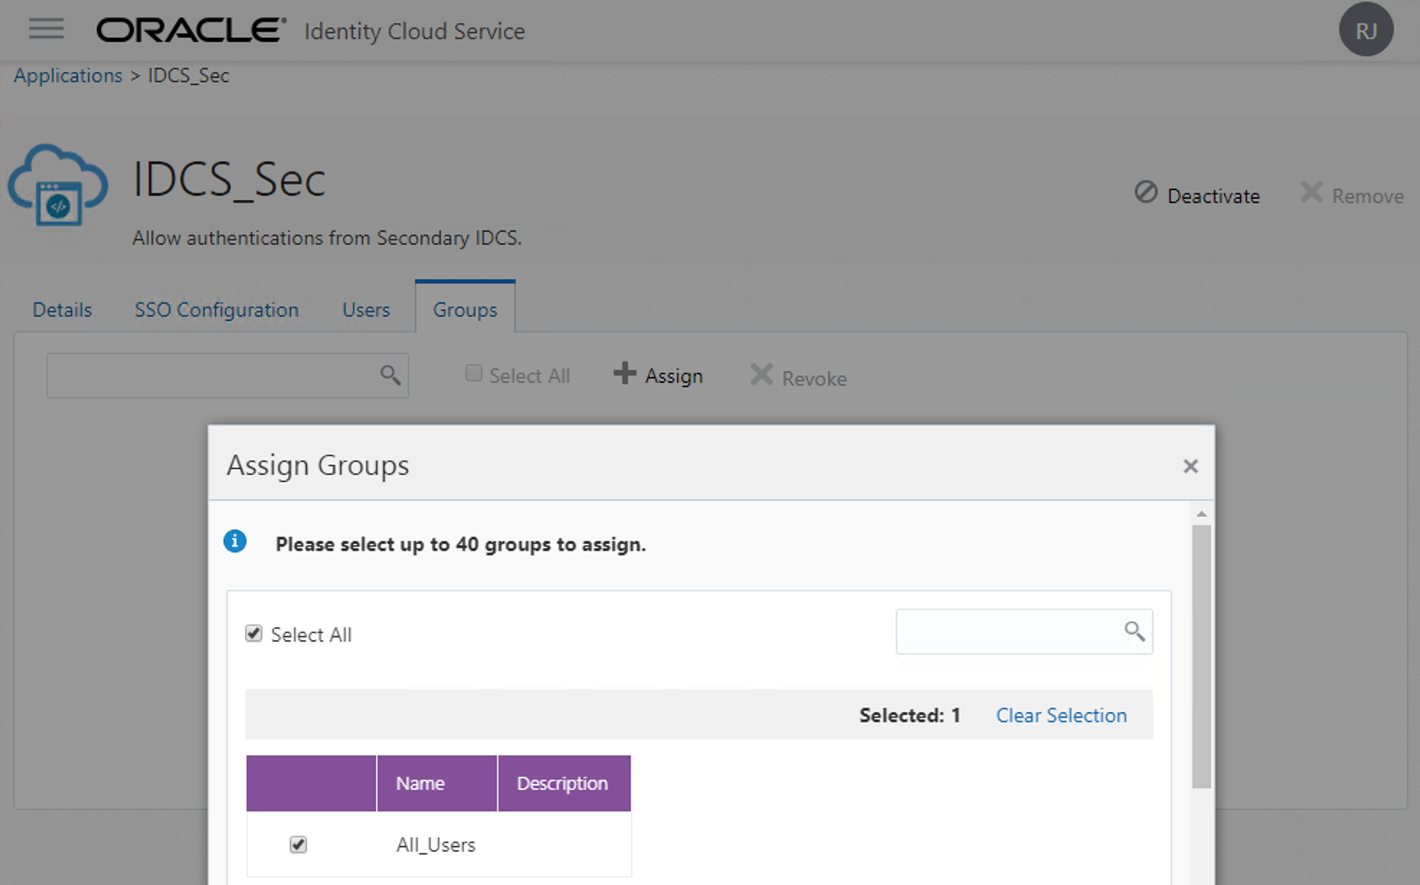This screenshot has width=1420, height=885.
Task: Click the IDCS_Sec application heading
Action: coord(229,179)
